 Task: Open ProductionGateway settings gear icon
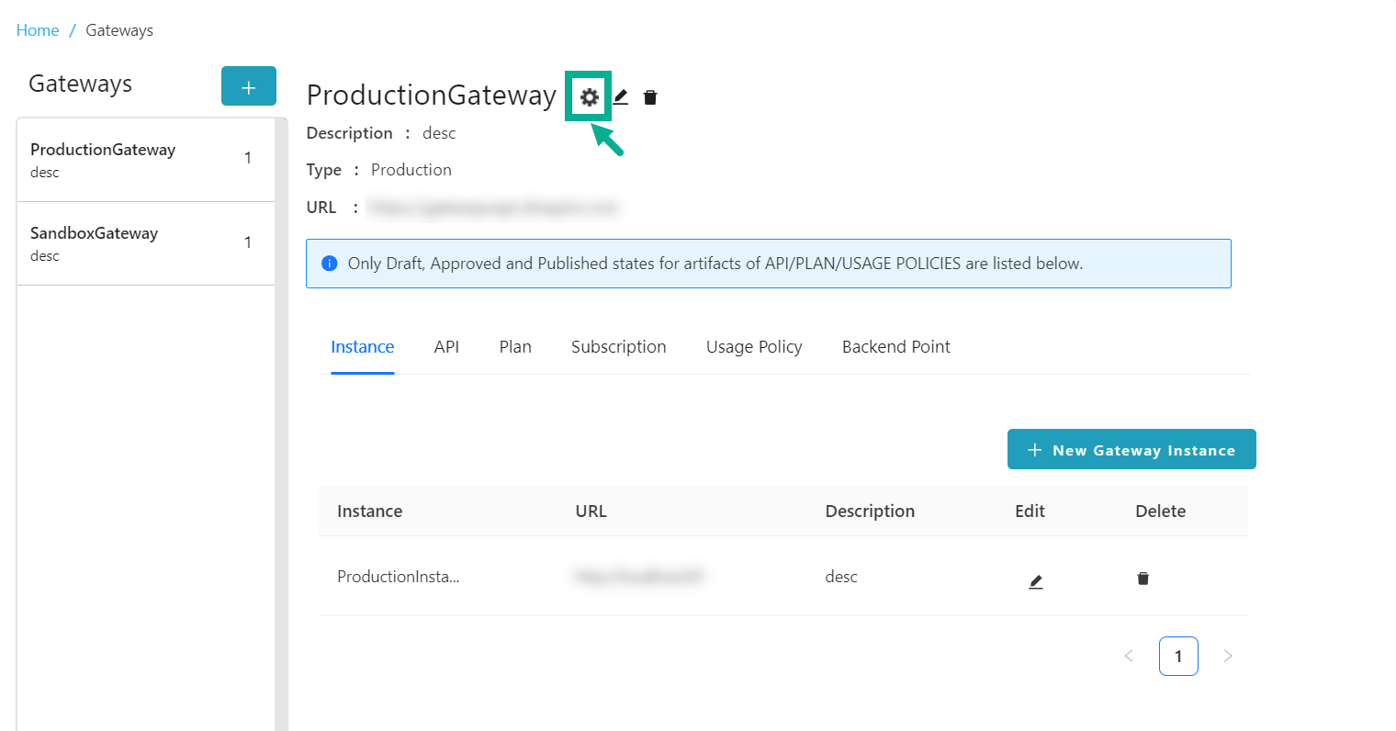589,96
